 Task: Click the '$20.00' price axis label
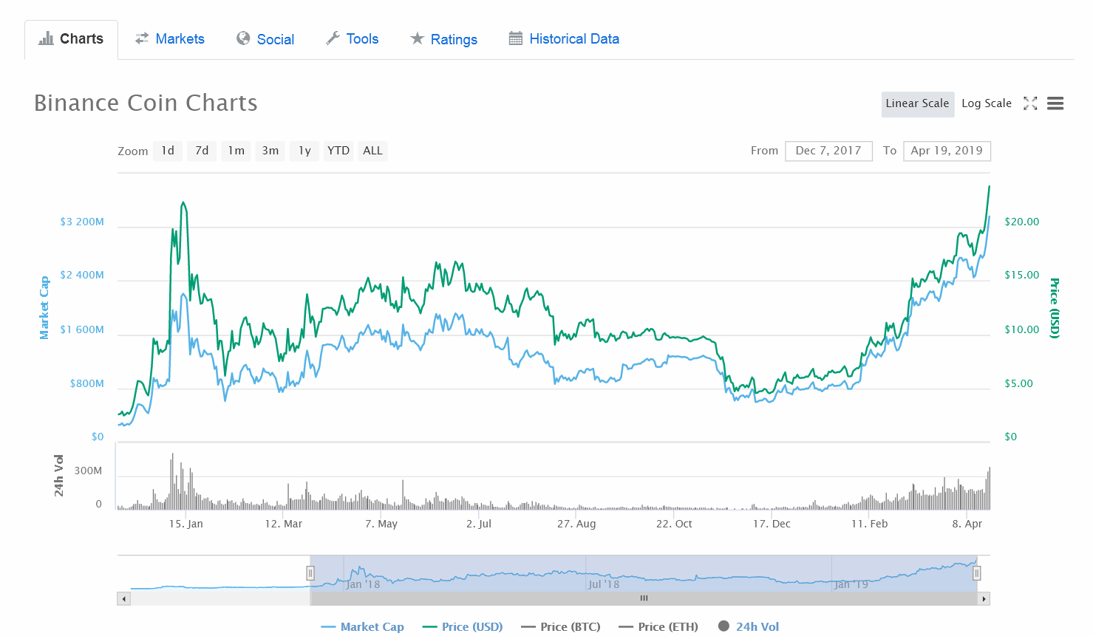coord(1022,222)
